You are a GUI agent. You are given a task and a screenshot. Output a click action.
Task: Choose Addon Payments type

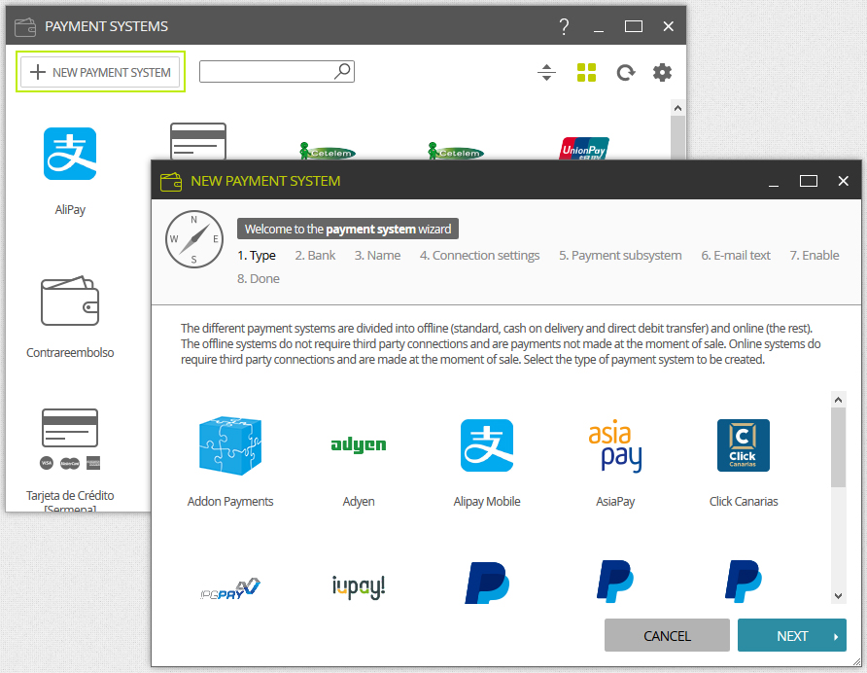click(x=230, y=445)
